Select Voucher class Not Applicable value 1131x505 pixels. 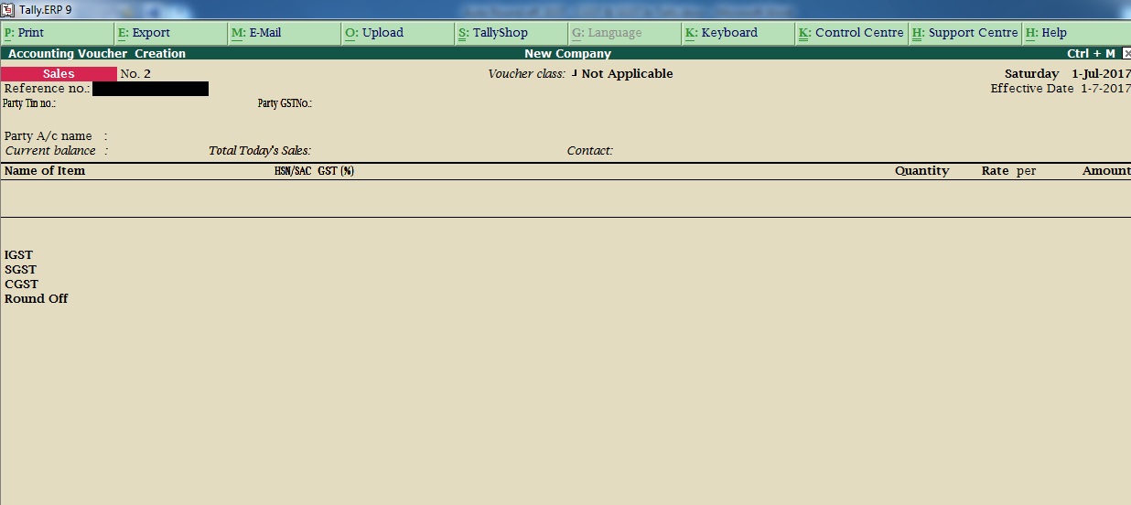pyautogui.click(x=627, y=74)
